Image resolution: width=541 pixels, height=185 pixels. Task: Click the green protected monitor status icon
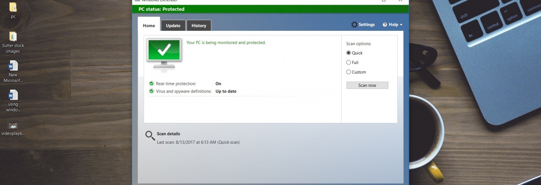164,55
